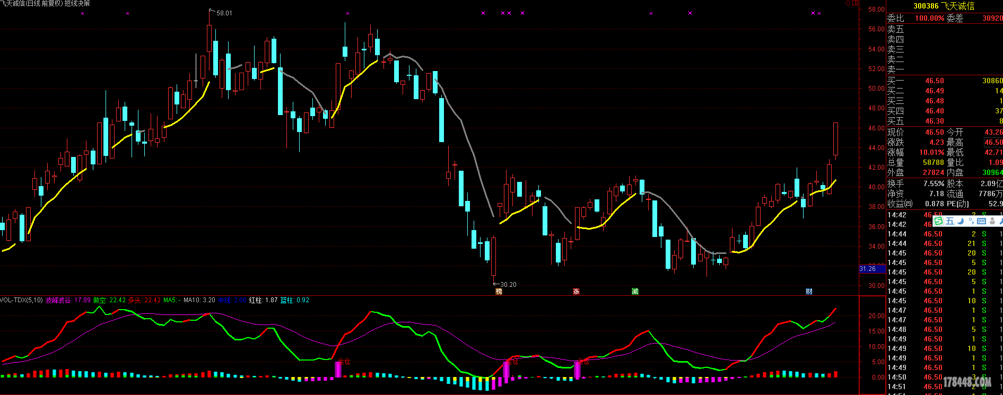Viewport: 1003px width, 395px height.
Task: Click the 买一 price 46.50
Action: click(935, 81)
